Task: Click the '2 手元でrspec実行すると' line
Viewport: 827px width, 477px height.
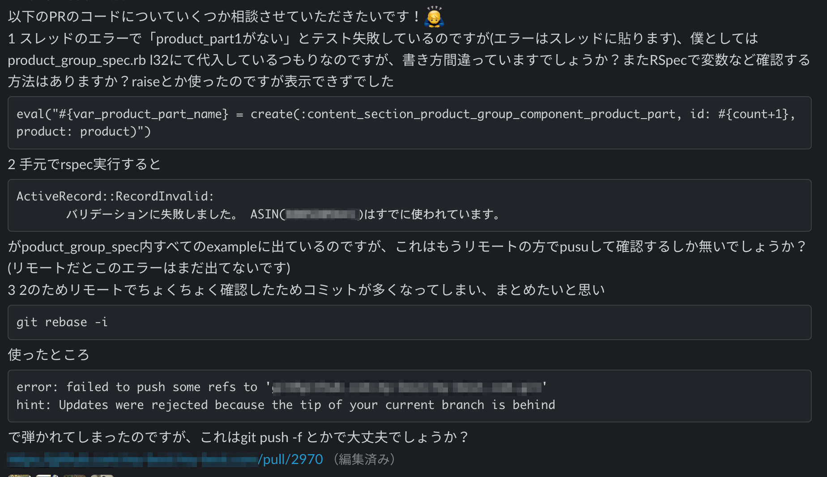Action: pyautogui.click(x=84, y=165)
